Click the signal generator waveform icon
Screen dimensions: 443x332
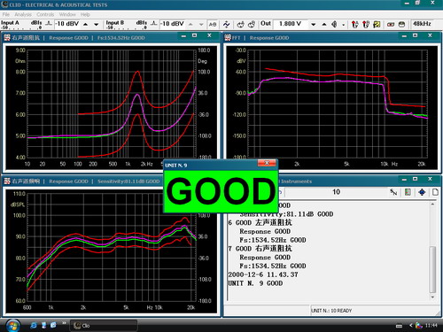pyautogui.click(x=227, y=24)
